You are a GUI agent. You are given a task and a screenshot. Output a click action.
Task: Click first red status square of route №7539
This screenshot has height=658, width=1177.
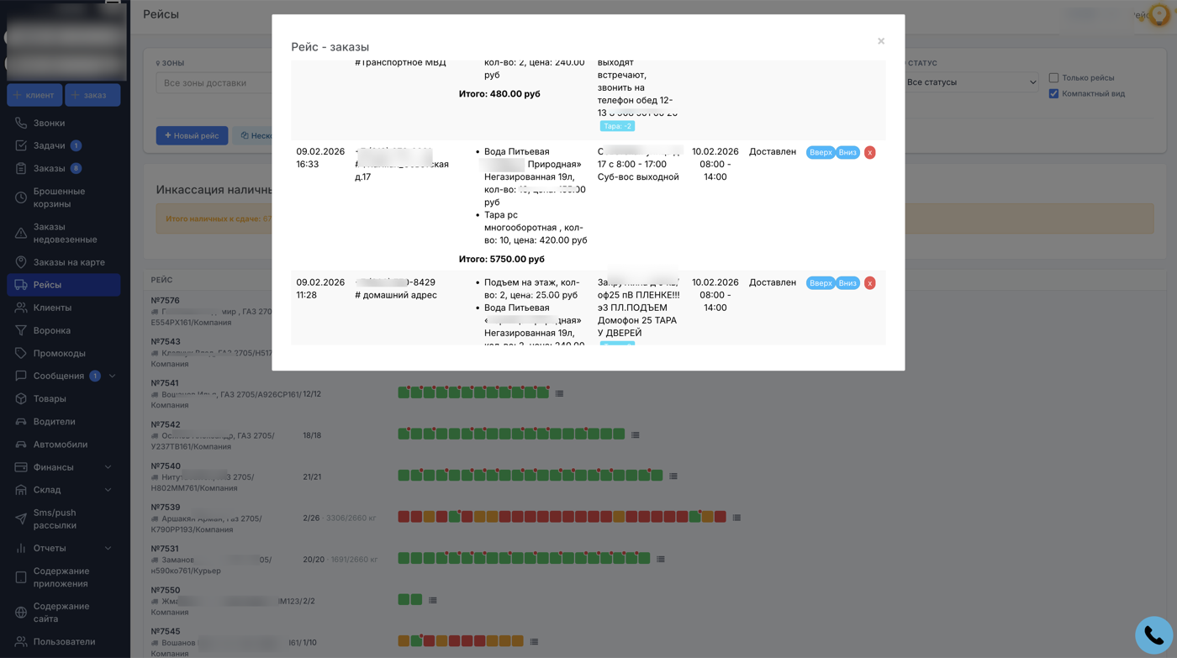pyautogui.click(x=404, y=517)
